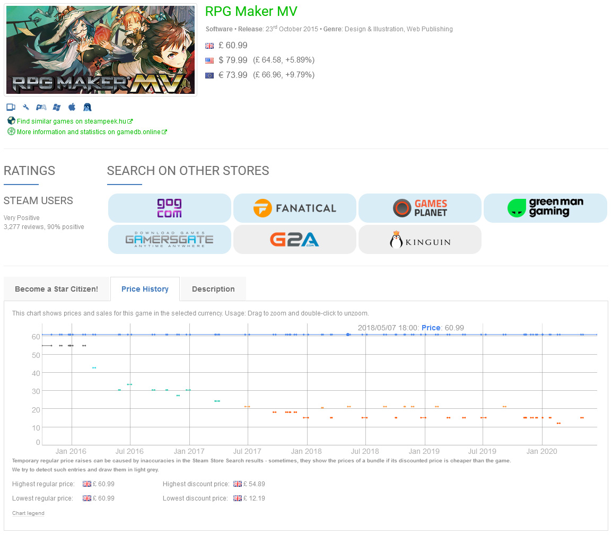
Task: Click the € 73.99 euro price text
Action: tap(233, 75)
